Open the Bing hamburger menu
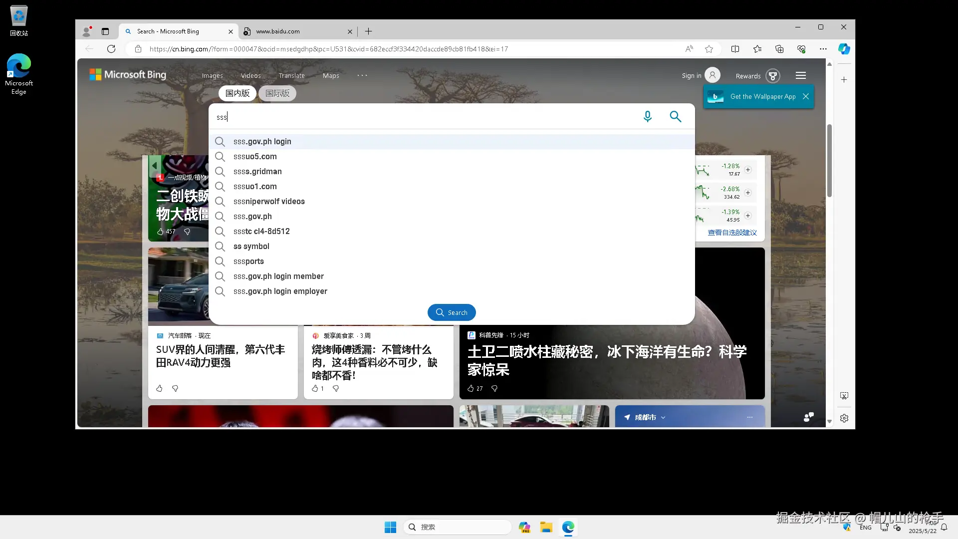958x539 pixels. pyautogui.click(x=801, y=75)
